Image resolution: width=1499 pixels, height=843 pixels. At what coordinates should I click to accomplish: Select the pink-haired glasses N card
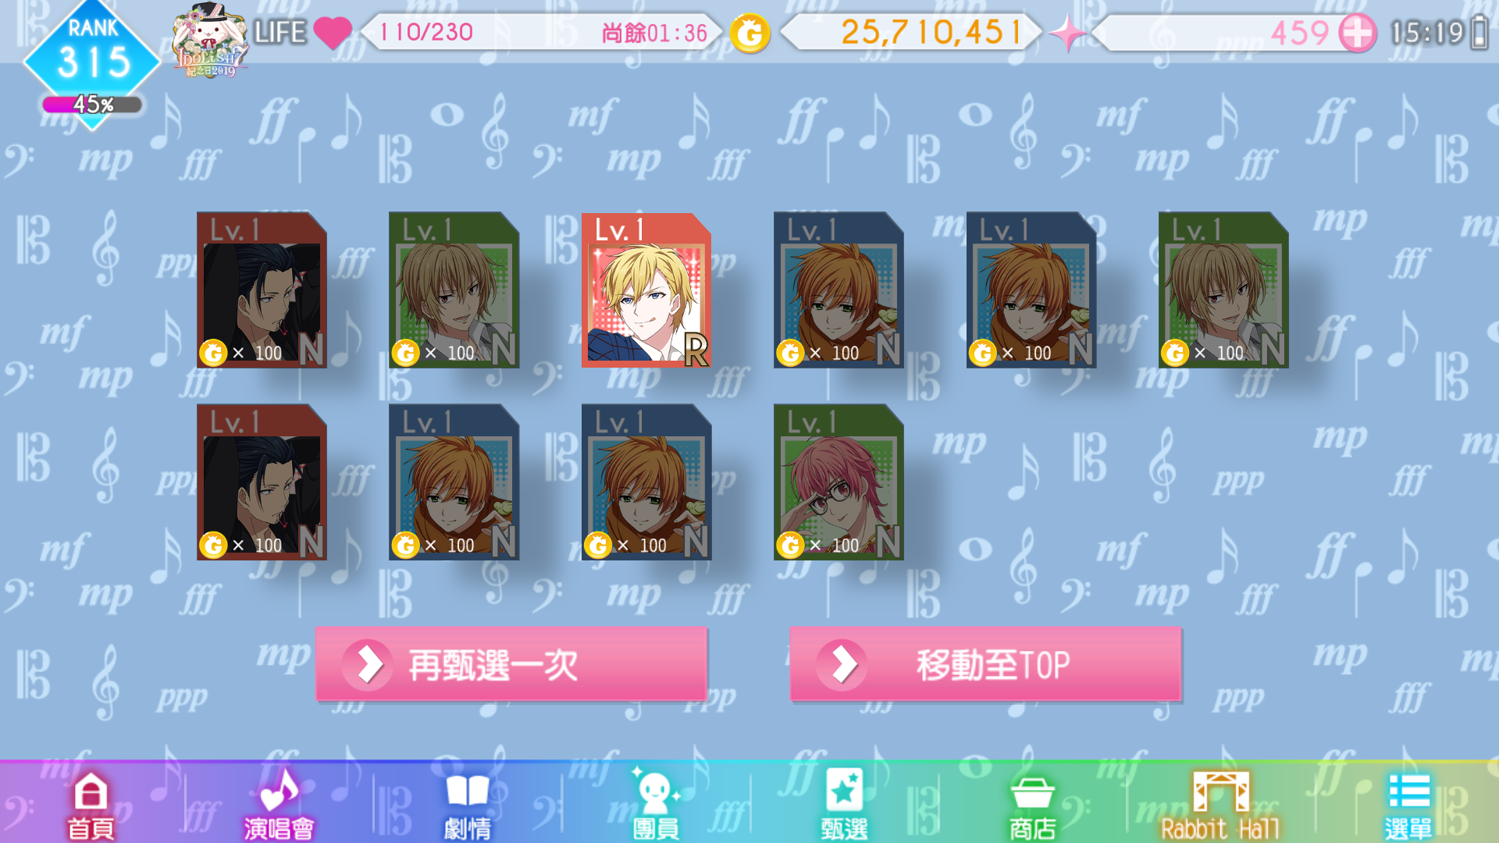click(839, 482)
